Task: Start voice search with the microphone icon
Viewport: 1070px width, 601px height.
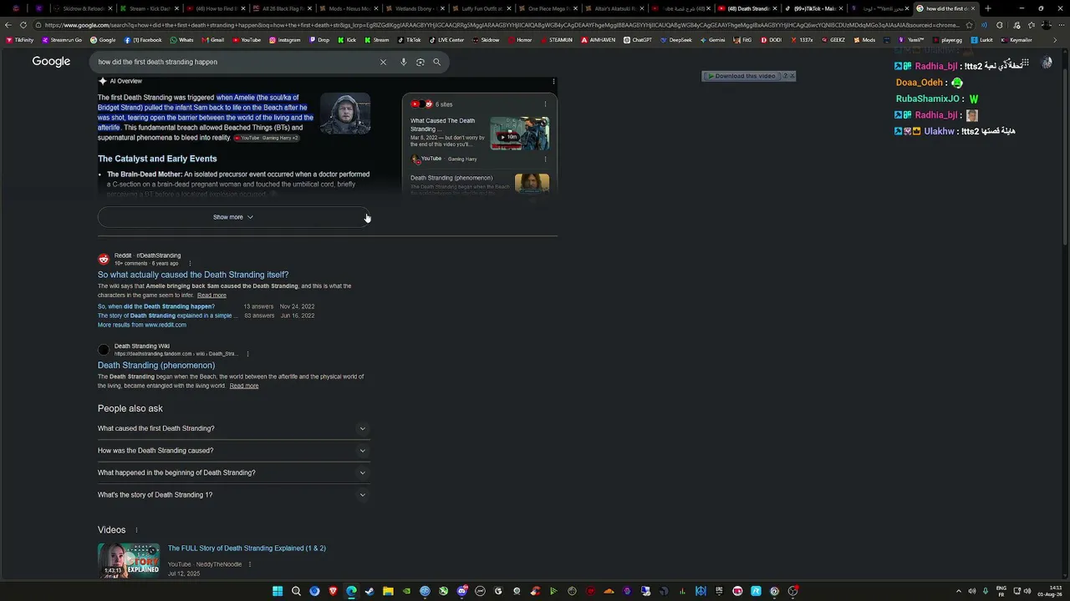Action: pos(404,62)
